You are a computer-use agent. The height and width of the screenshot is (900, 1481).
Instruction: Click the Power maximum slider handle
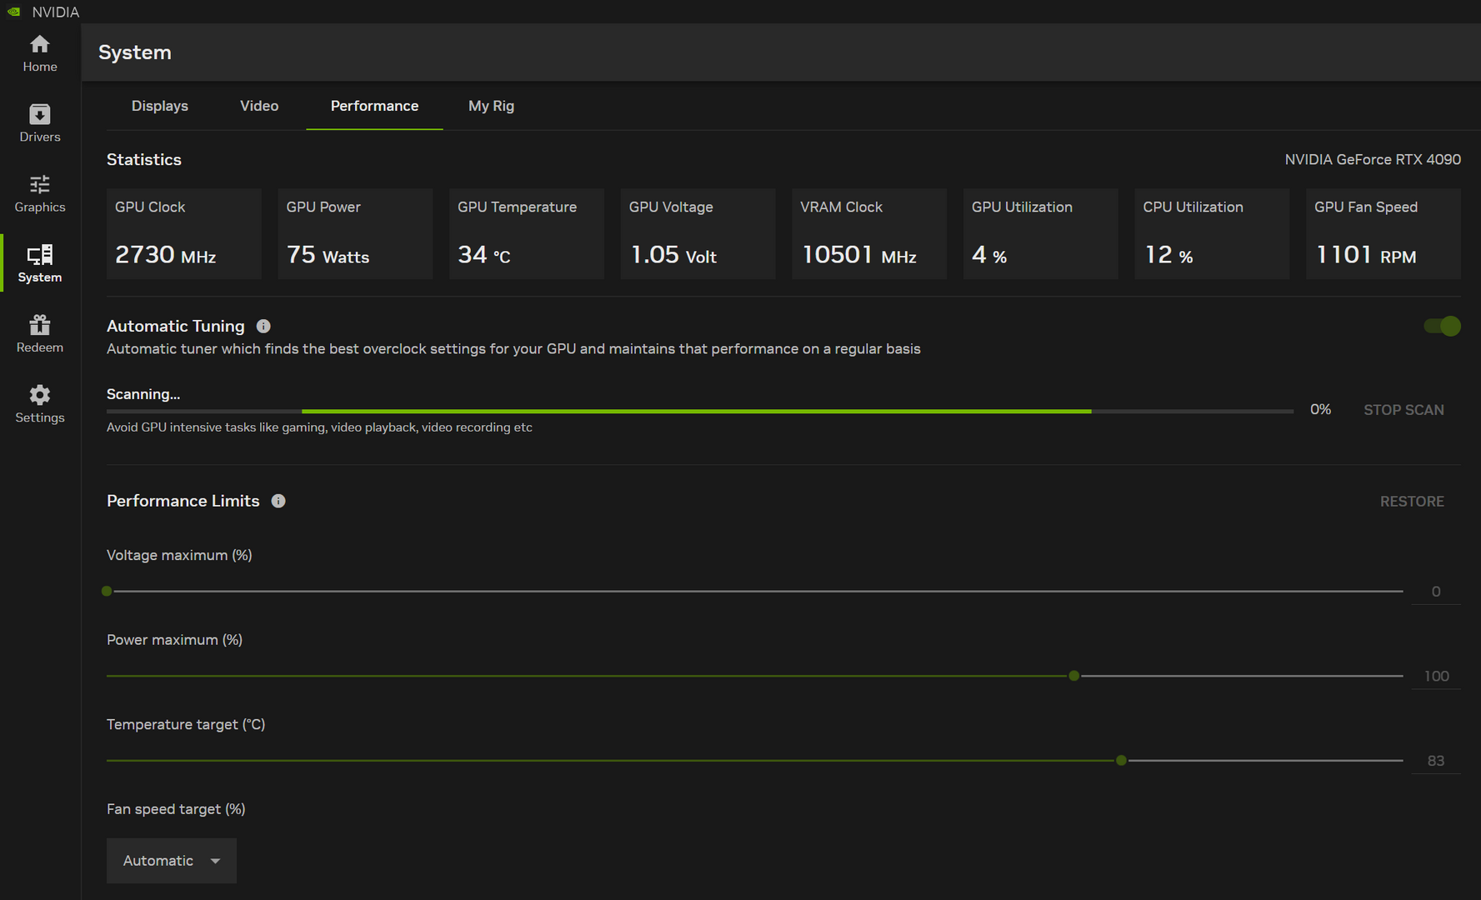point(1074,676)
